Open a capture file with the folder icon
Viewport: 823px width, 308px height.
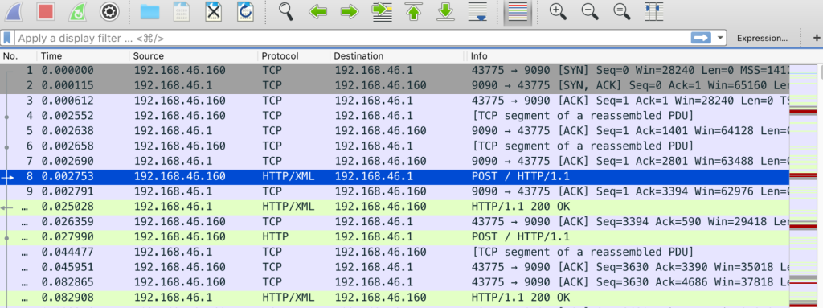click(x=149, y=11)
